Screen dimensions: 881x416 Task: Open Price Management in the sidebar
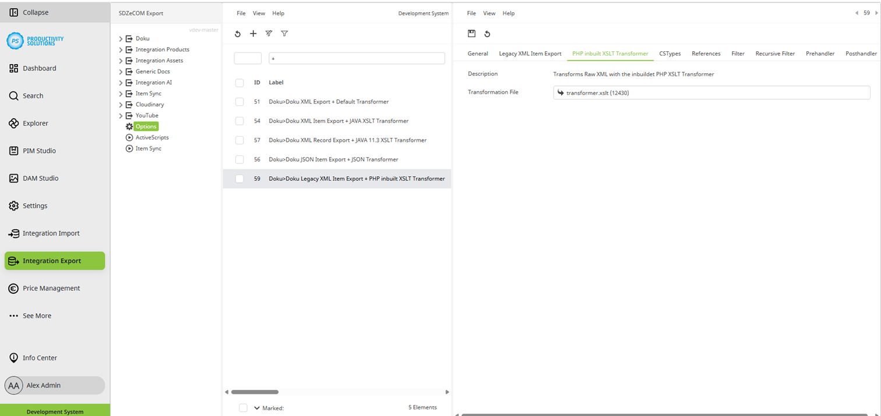tap(50, 288)
